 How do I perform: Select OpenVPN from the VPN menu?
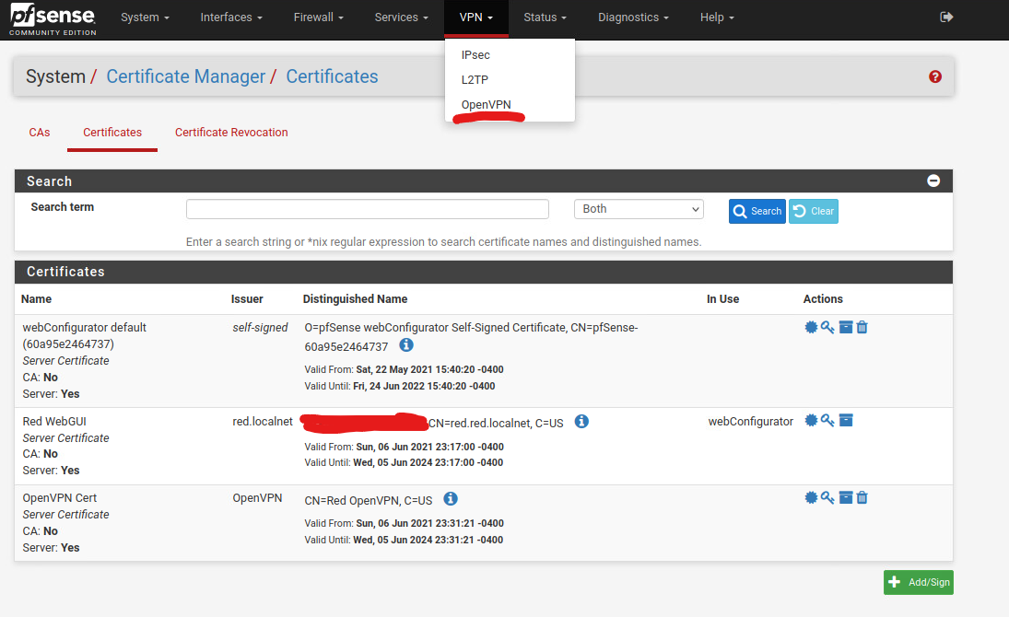pos(486,104)
